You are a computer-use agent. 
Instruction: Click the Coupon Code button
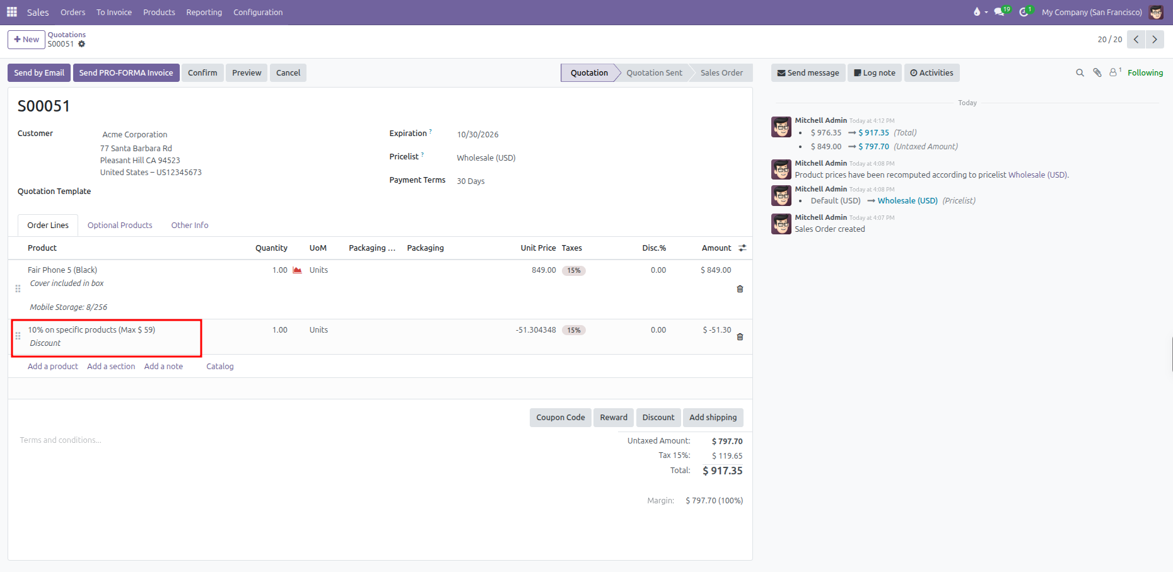561,418
